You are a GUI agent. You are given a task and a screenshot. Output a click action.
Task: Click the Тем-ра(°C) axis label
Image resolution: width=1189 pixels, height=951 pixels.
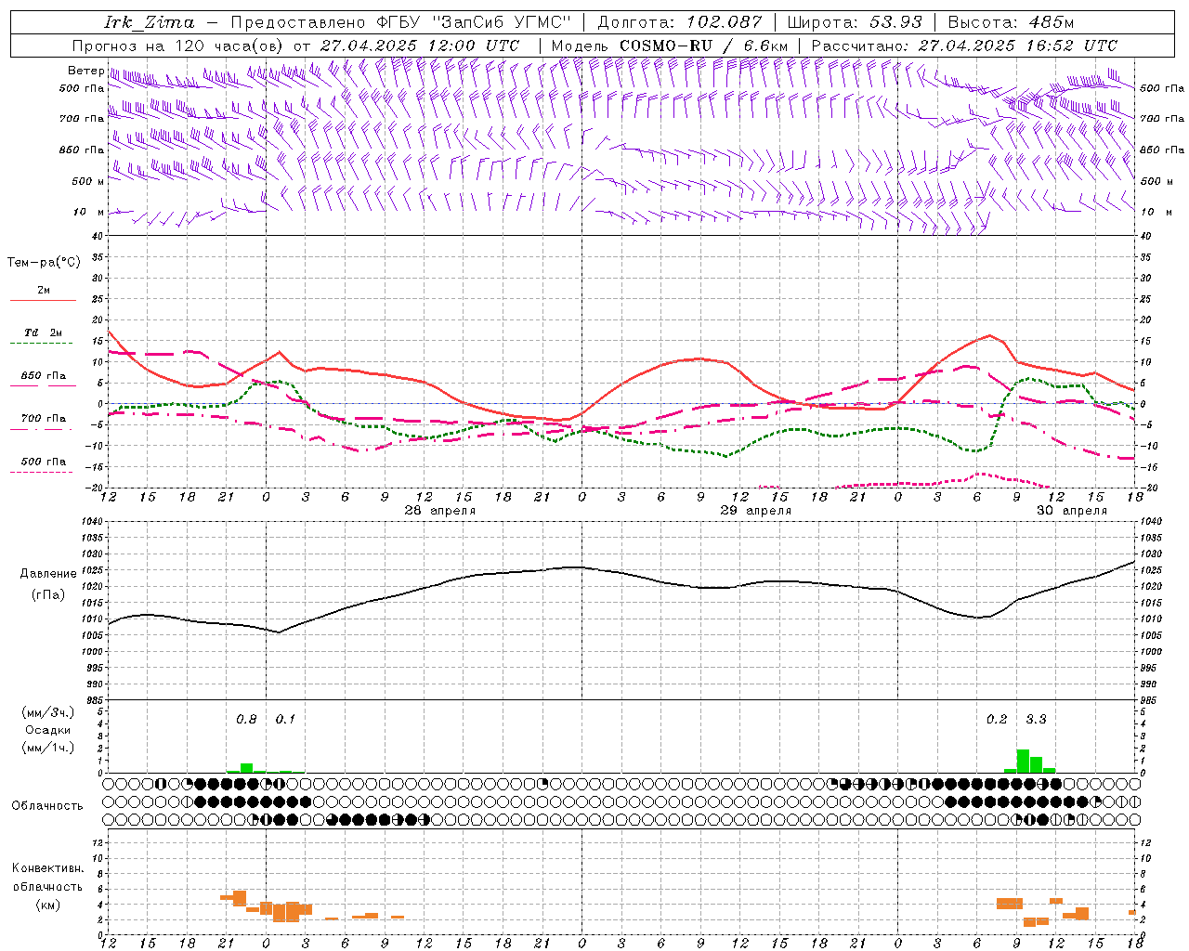[44, 263]
